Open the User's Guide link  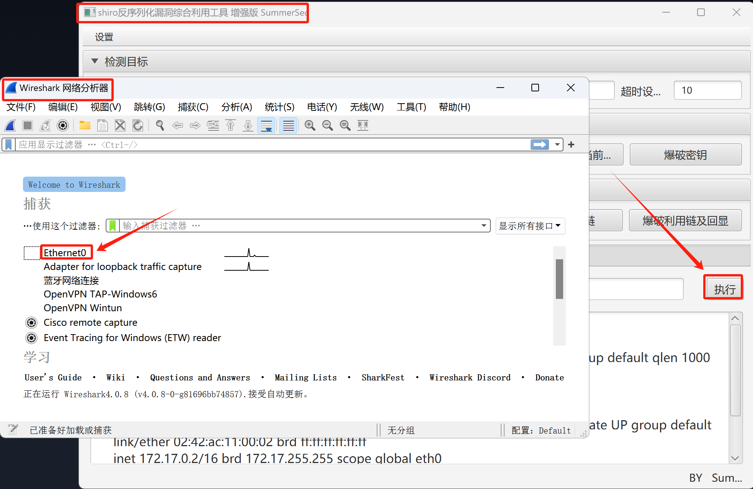[53, 378]
